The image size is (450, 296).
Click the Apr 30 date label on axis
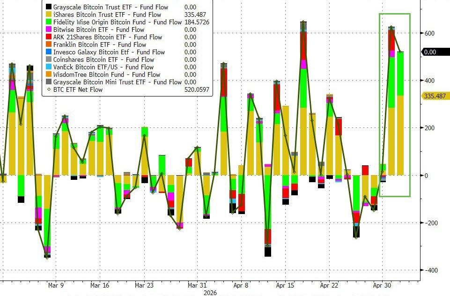(x=382, y=285)
